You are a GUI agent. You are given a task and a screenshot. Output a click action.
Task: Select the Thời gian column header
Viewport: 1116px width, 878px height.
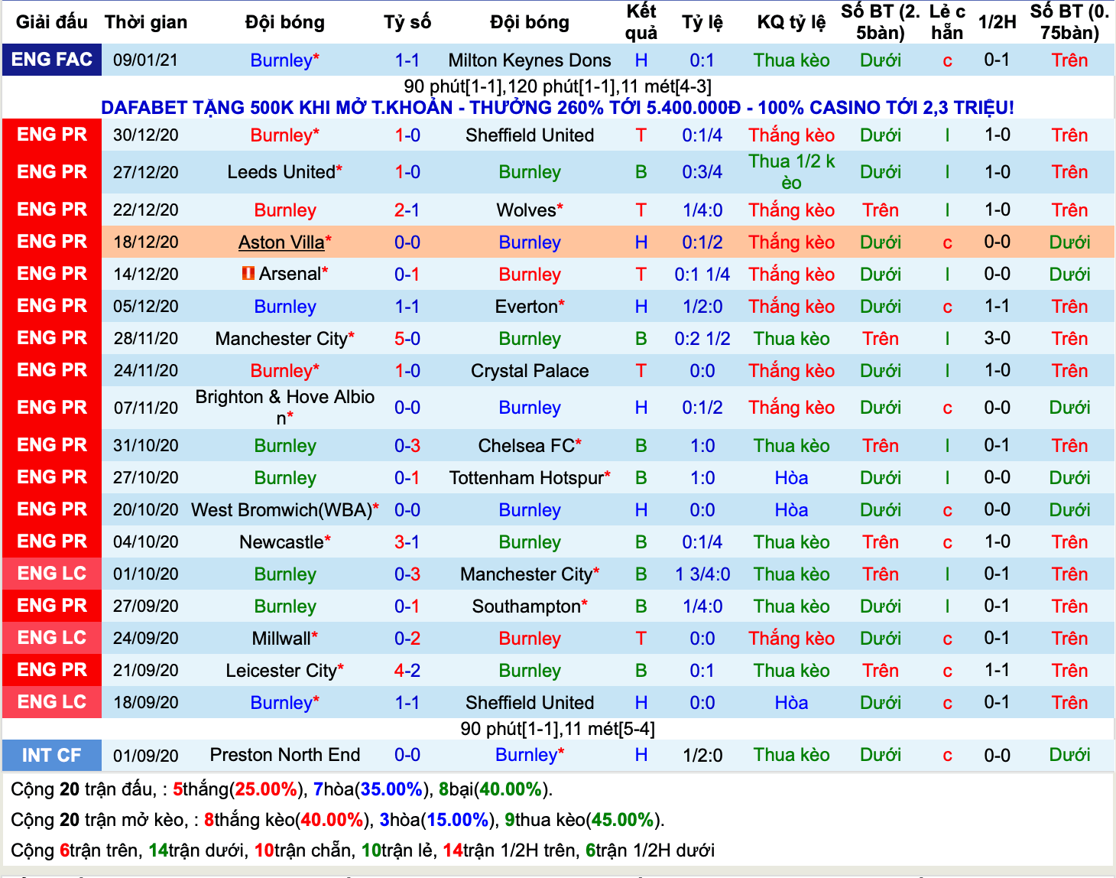pos(146,22)
